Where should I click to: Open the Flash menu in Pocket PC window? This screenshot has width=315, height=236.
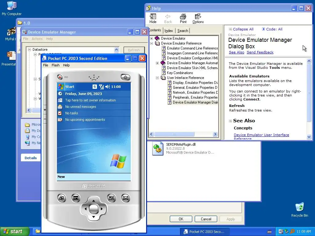click(55, 65)
